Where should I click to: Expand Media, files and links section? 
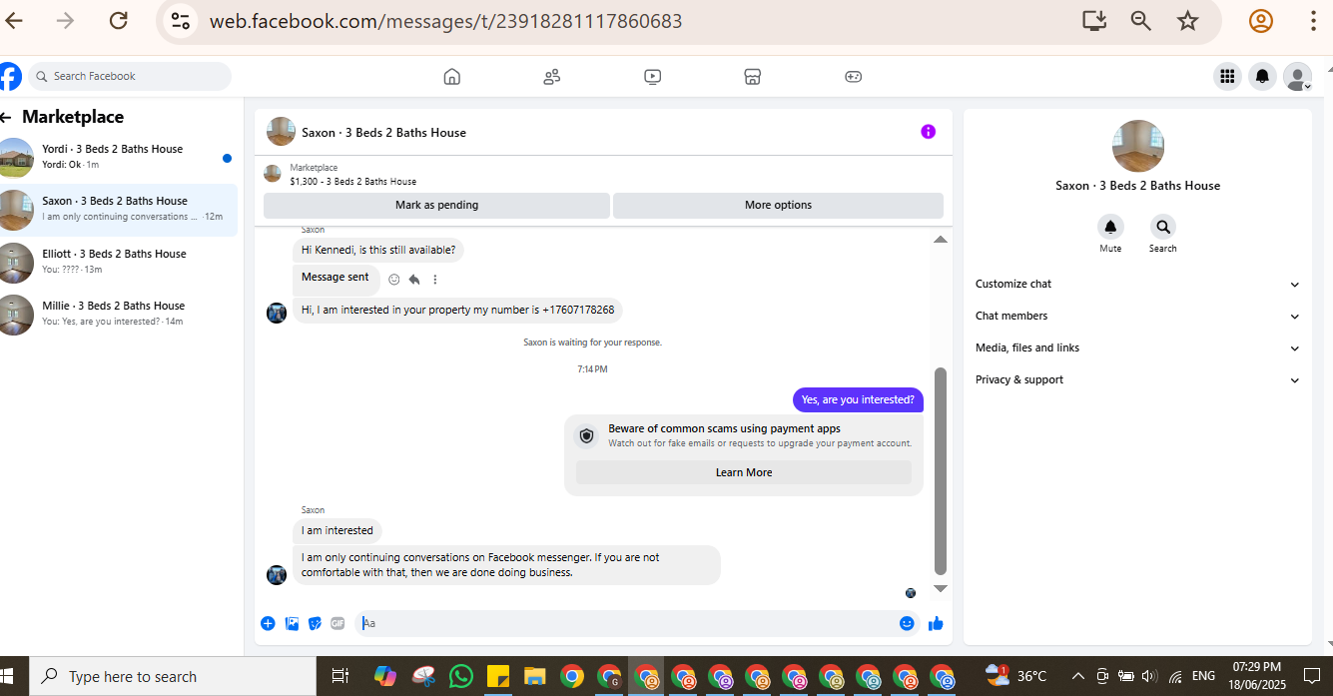1137,348
